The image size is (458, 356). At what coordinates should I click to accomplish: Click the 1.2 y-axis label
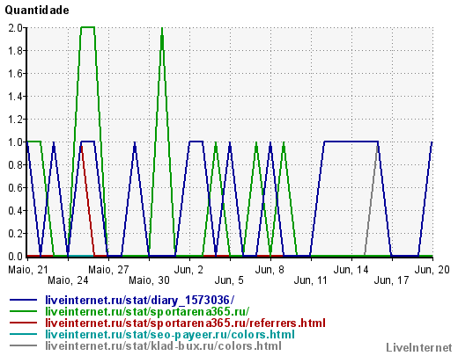(16, 120)
